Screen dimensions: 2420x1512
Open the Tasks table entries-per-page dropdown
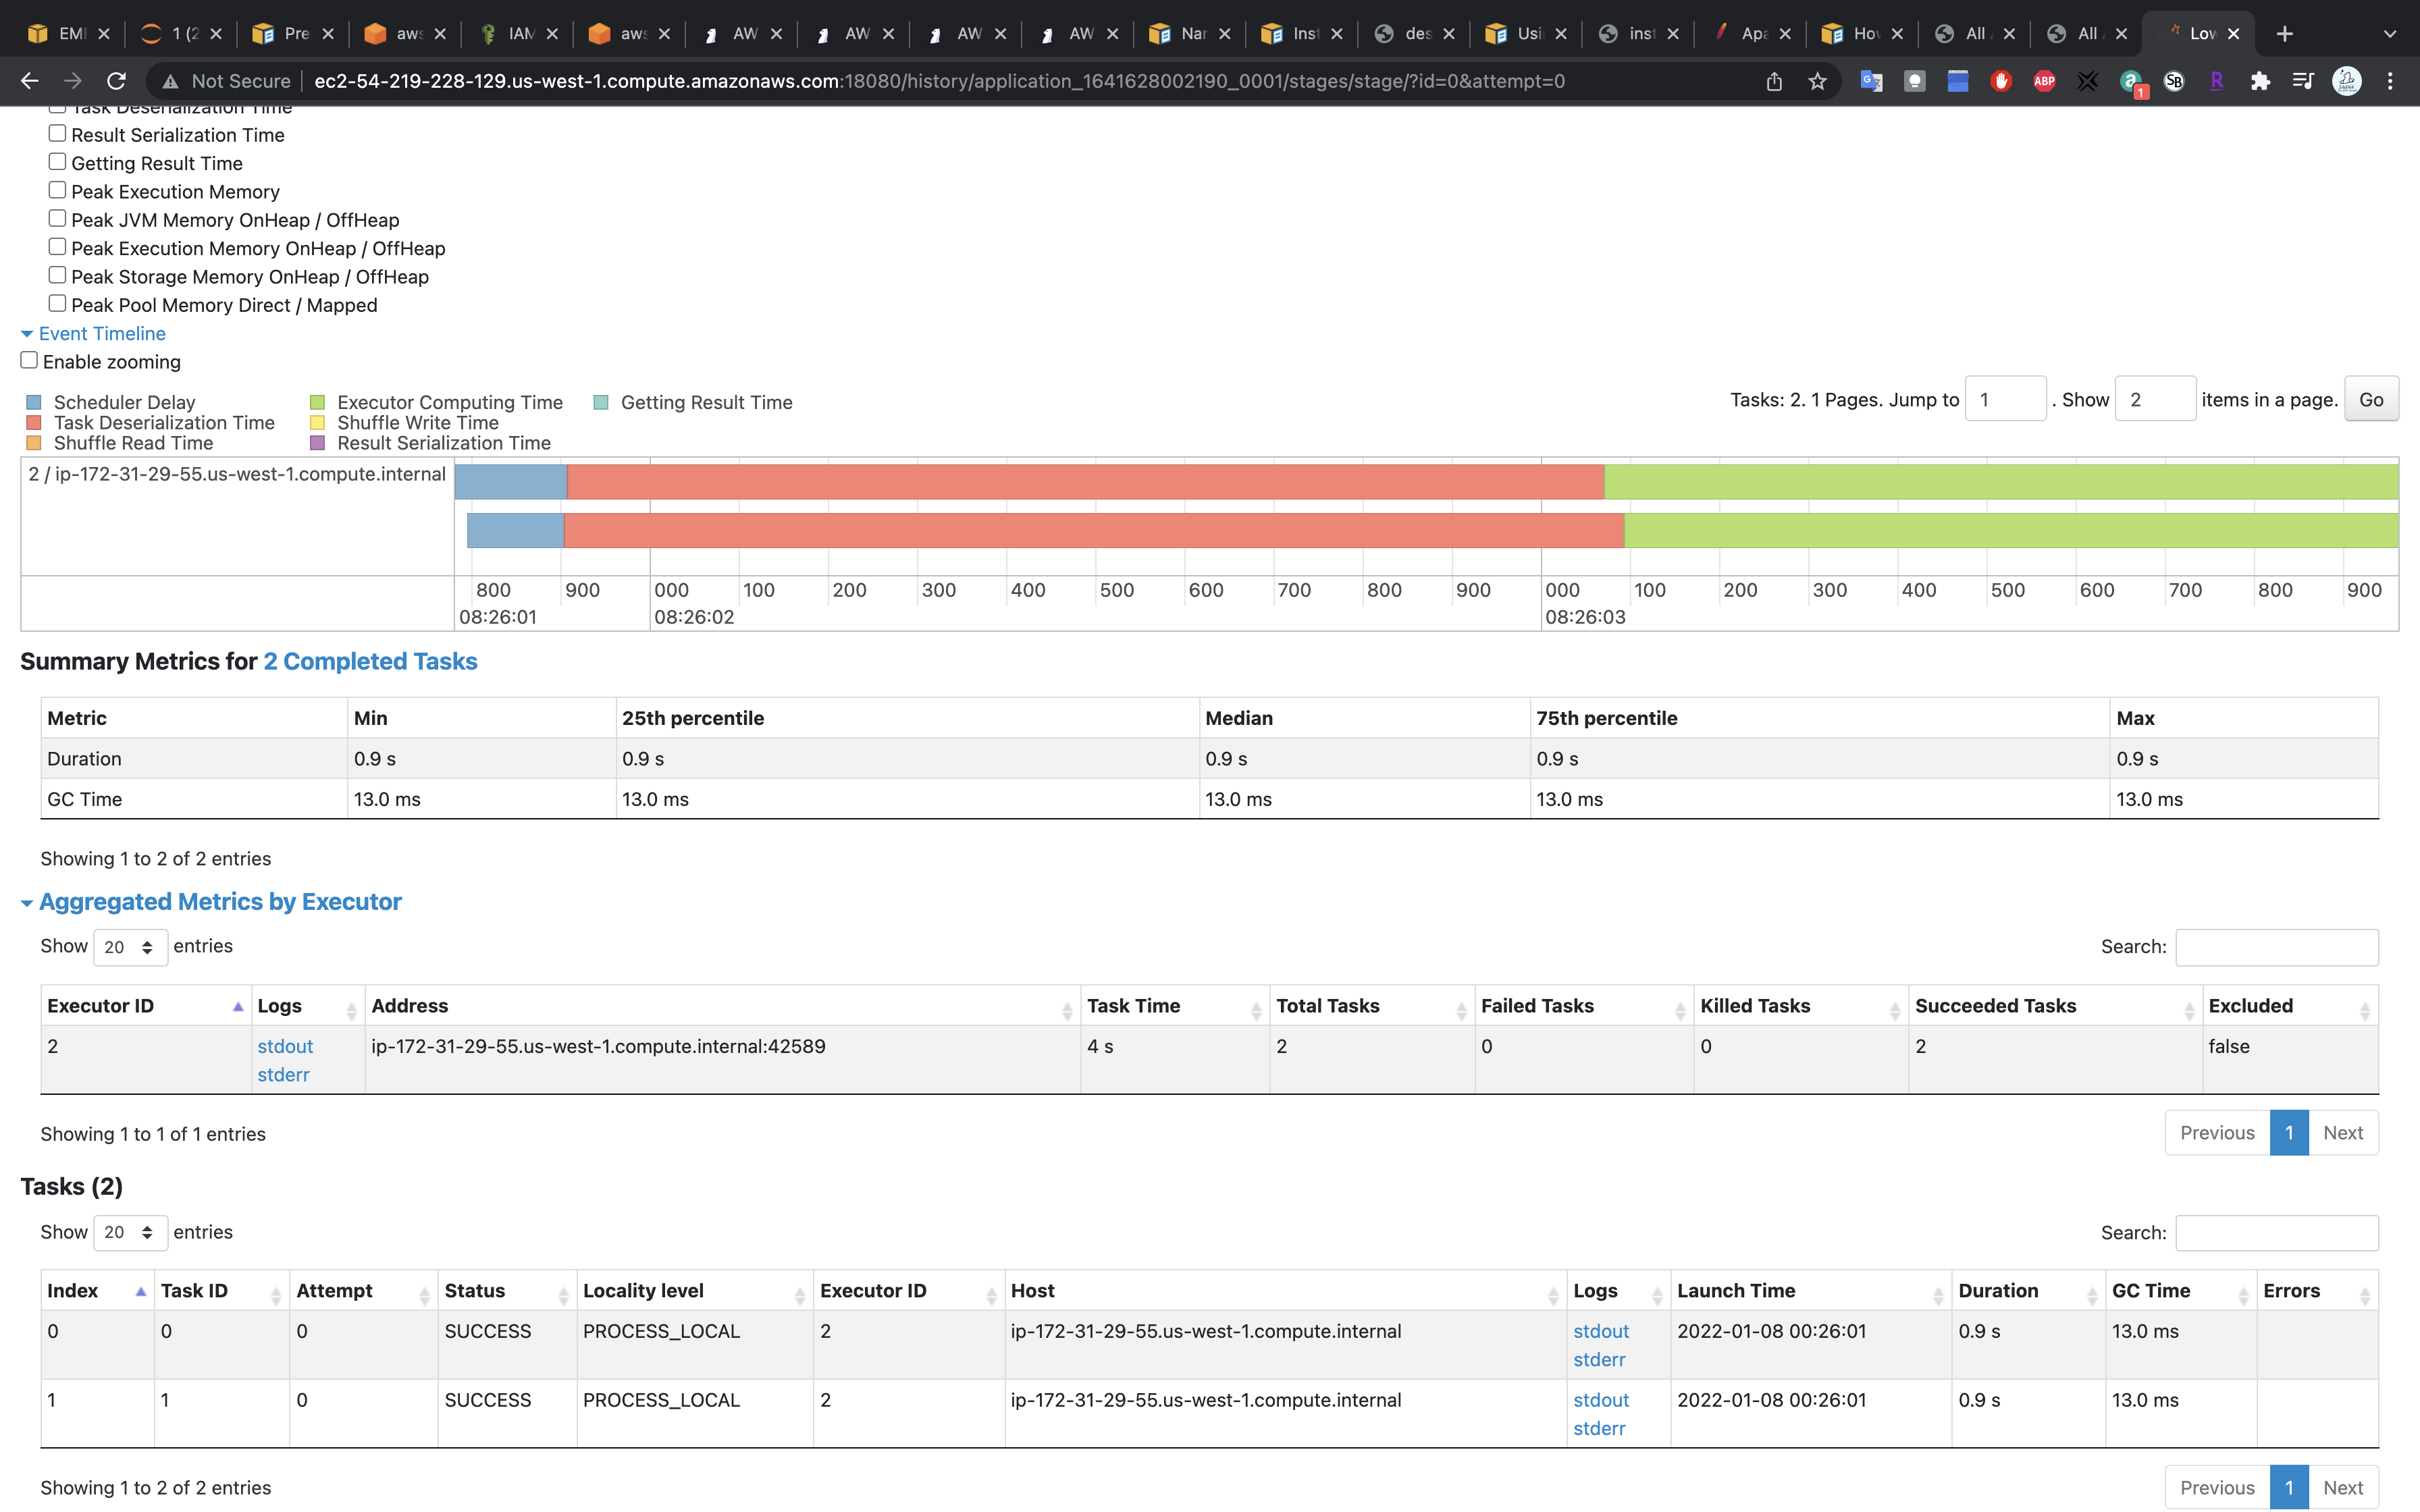tap(130, 1232)
